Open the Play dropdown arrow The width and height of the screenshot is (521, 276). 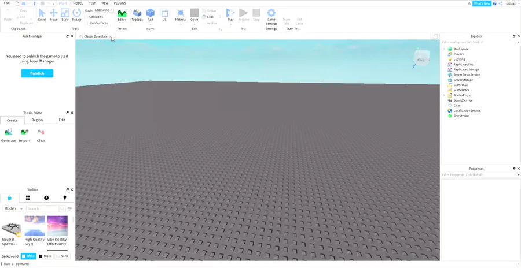[x=230, y=24]
